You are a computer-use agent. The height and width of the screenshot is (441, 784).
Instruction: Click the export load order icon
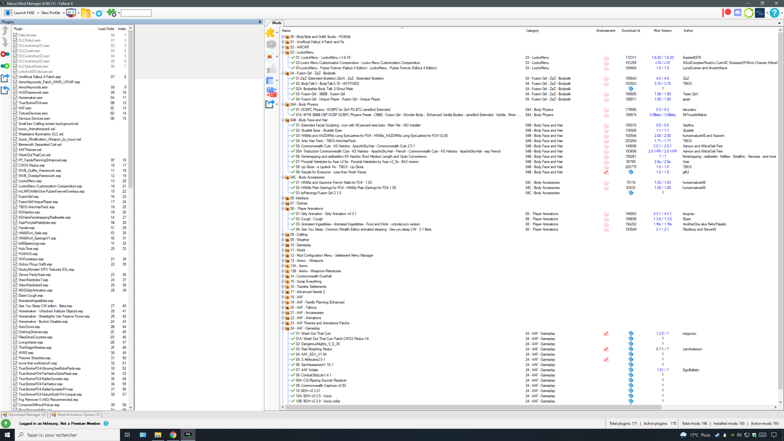(5, 78)
